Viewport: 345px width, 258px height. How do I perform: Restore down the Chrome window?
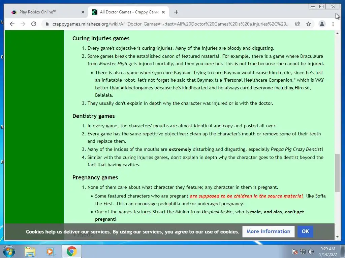(321, 7)
